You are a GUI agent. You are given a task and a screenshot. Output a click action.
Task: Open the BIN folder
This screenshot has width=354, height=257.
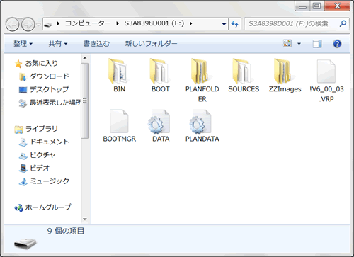point(119,76)
